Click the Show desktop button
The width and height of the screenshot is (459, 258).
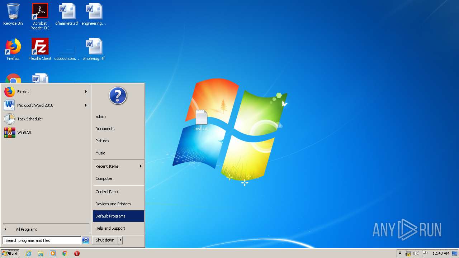[455, 253]
